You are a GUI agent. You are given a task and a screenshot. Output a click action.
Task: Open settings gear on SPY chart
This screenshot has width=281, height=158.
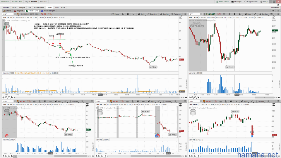tap(234, 14)
